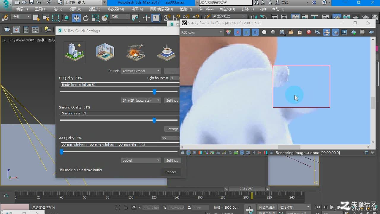
Task: Switch to RGB color composite view in frame buffer
Action: (229, 32)
